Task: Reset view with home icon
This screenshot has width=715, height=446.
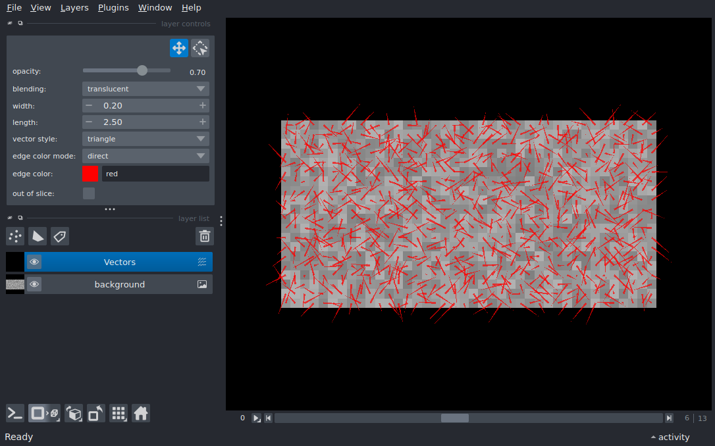Action: (141, 413)
